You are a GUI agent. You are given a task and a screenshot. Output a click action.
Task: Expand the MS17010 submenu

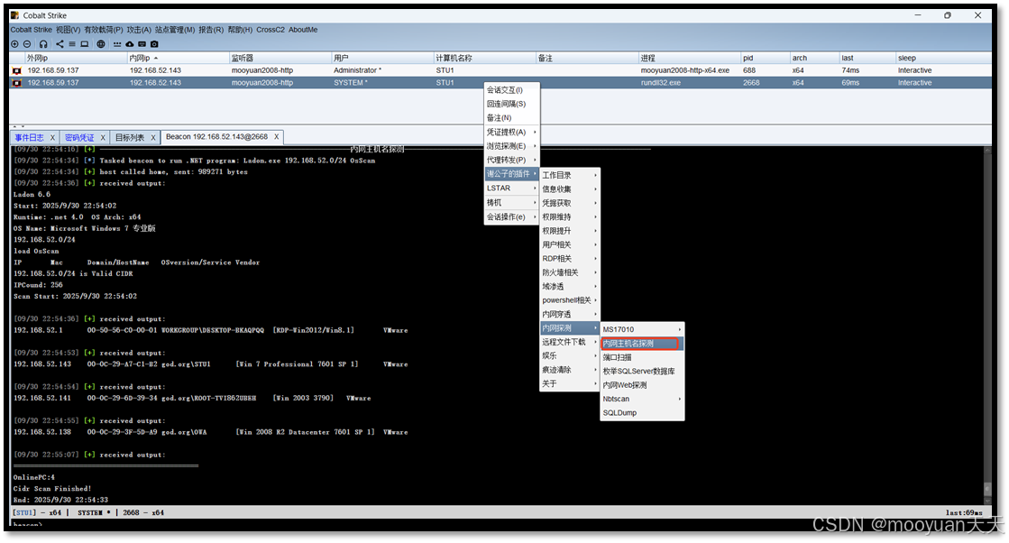pyautogui.click(x=642, y=329)
